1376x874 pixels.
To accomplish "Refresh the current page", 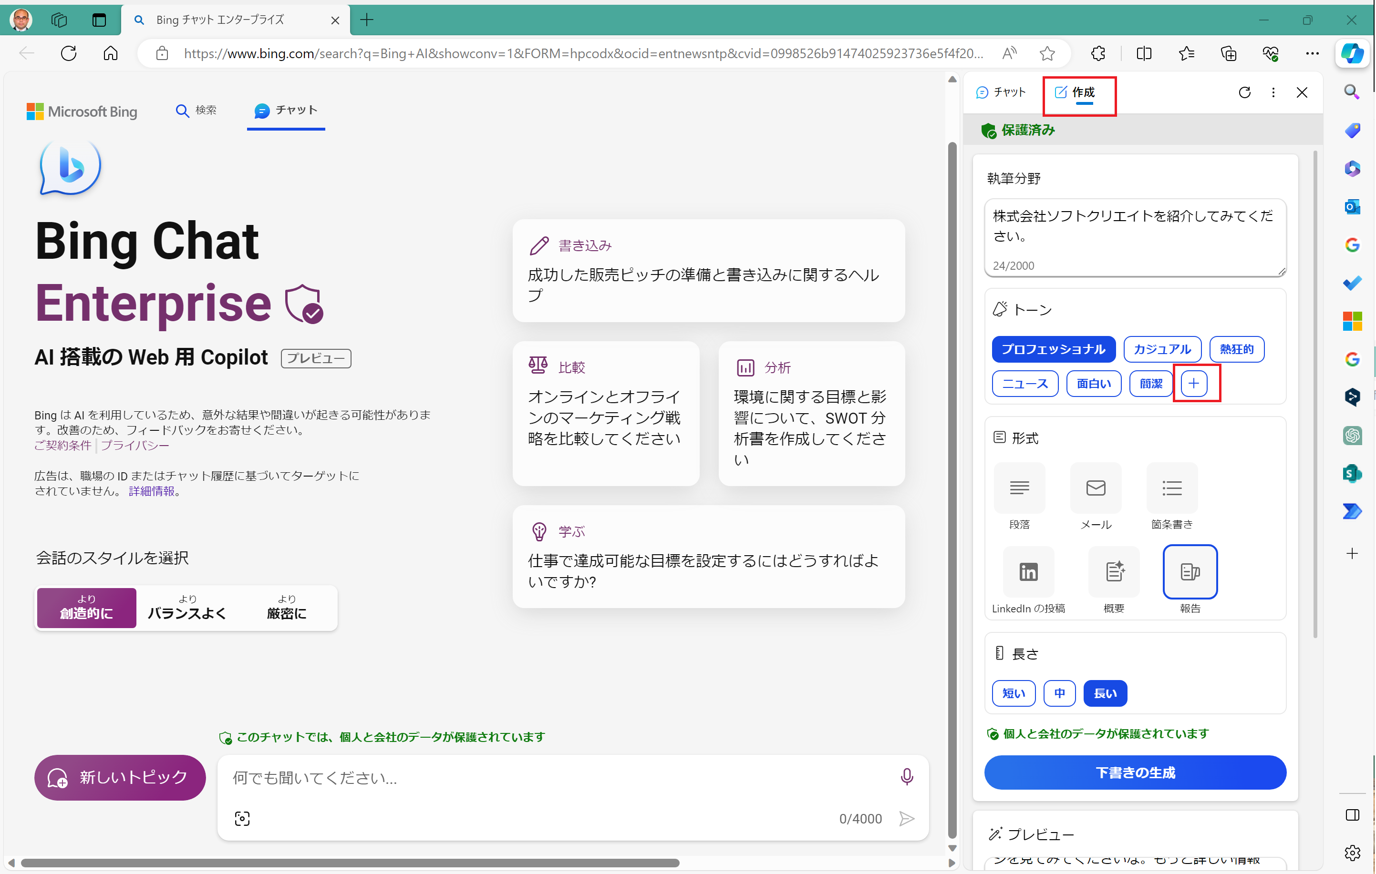I will click(x=69, y=54).
